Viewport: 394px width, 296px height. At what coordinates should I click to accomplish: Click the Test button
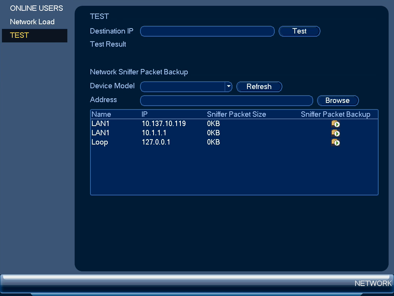click(x=299, y=31)
